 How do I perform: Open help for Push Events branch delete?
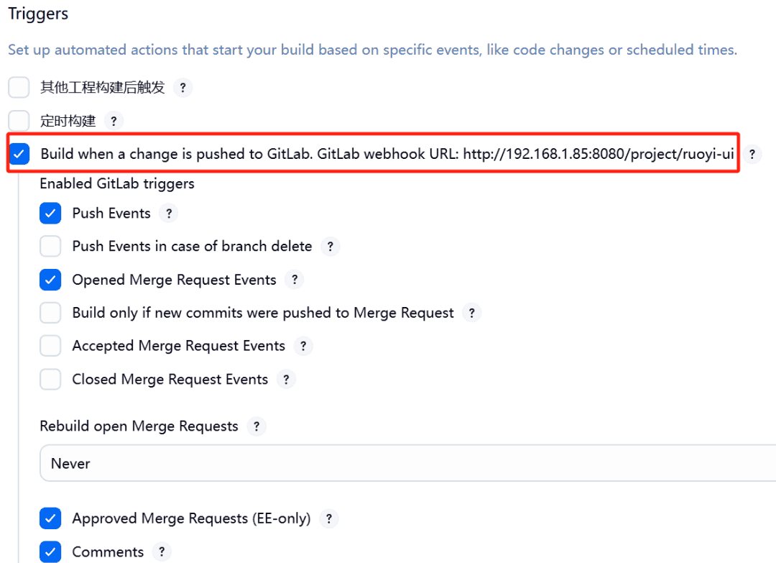click(x=330, y=247)
